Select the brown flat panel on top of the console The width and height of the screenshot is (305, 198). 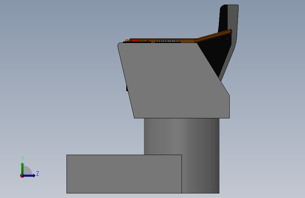(163, 41)
